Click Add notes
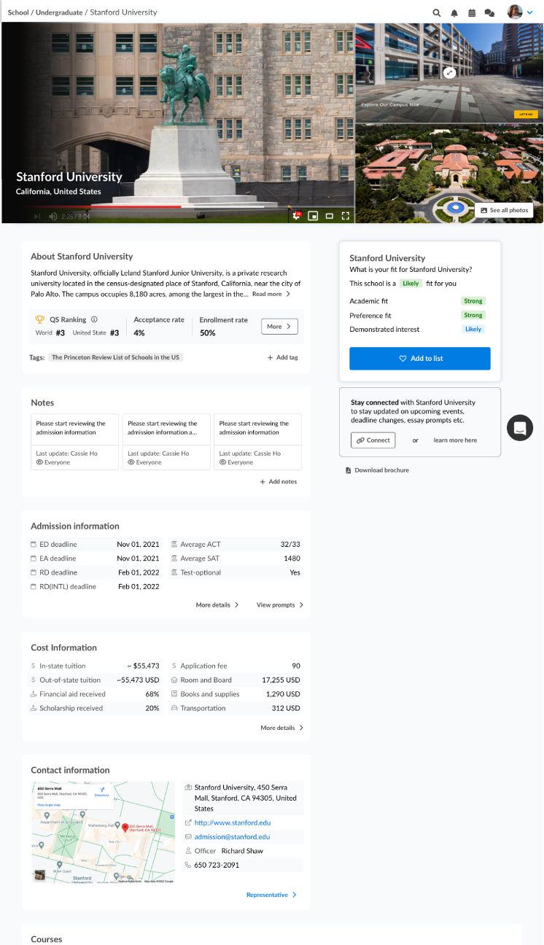This screenshot has width=544, height=945. tap(279, 481)
